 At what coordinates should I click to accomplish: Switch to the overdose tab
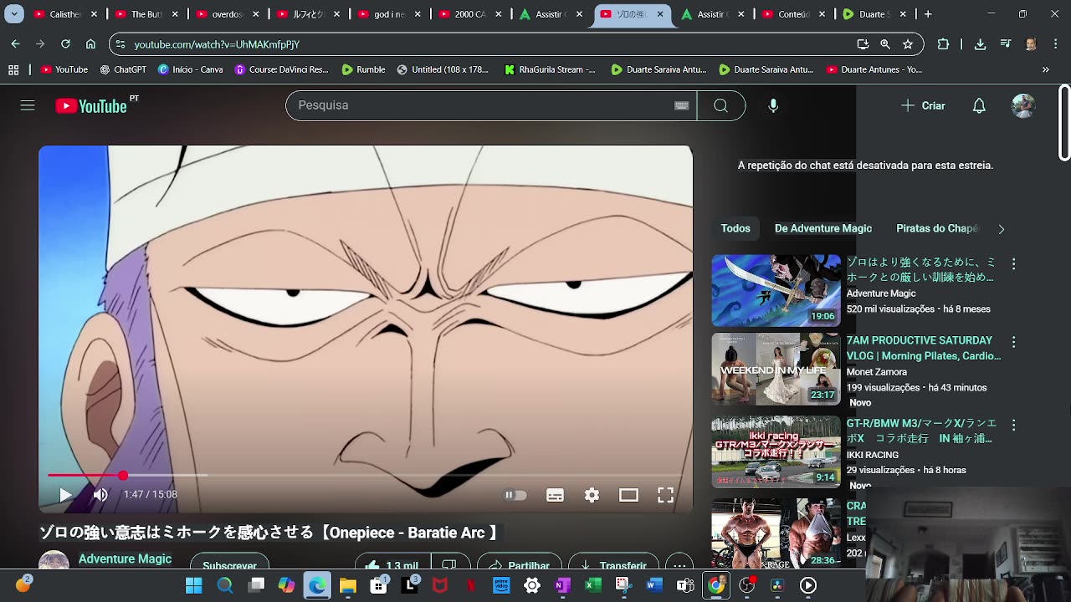coord(228,14)
